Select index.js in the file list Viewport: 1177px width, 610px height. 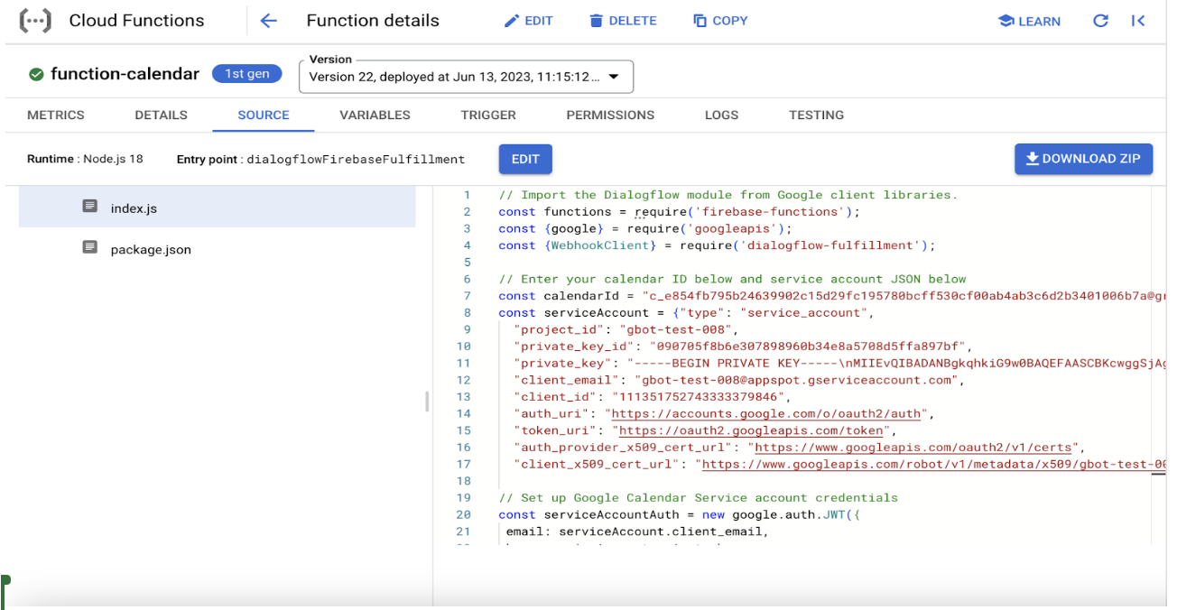coord(217,208)
